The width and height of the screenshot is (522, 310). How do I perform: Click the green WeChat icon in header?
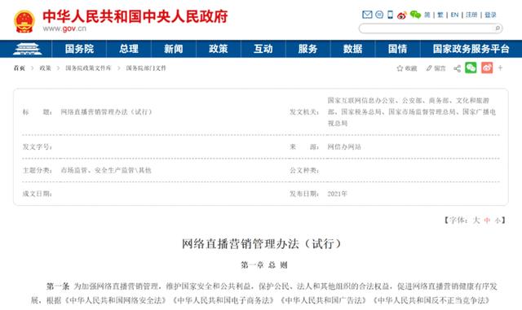[x=415, y=15]
